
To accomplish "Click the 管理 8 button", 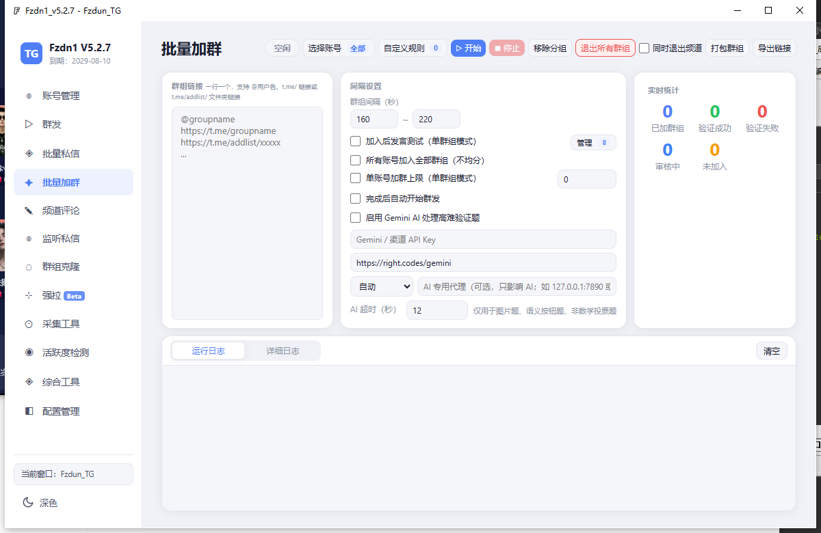I will click(x=593, y=143).
